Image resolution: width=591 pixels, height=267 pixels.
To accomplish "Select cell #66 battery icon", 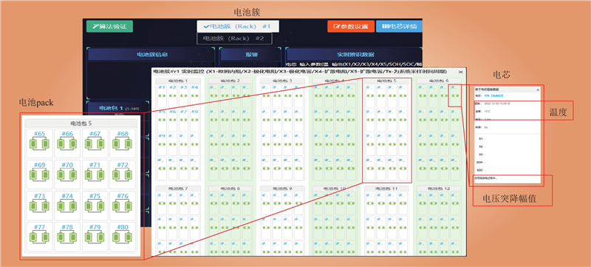I will click(67, 143).
